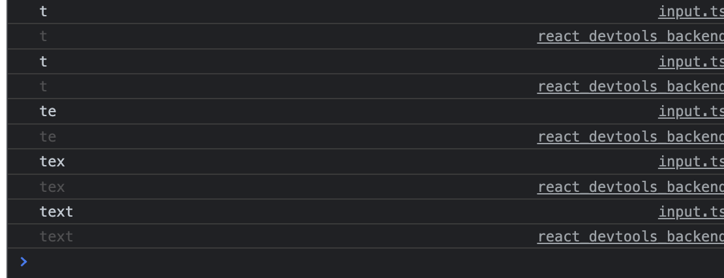The height and width of the screenshot is (278, 724).
Task: Click input.ts source link for "tex" log
Action: tap(691, 162)
